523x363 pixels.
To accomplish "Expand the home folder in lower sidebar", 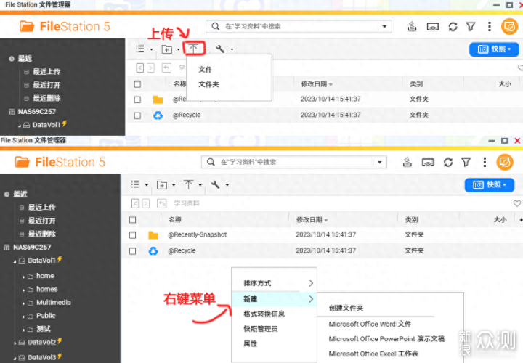I will 23,277.
